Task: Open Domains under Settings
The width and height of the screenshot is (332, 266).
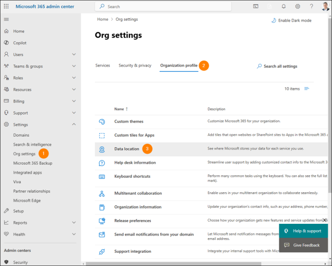Action: pyautogui.click(x=21, y=135)
